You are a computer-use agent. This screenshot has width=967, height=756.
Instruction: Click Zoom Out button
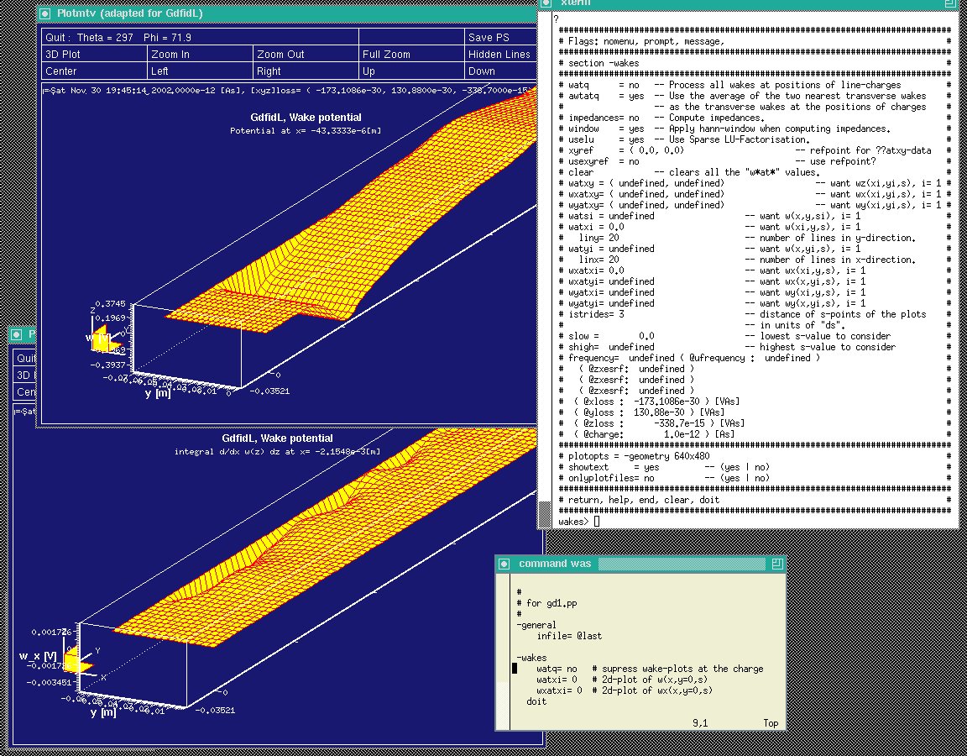pos(306,54)
